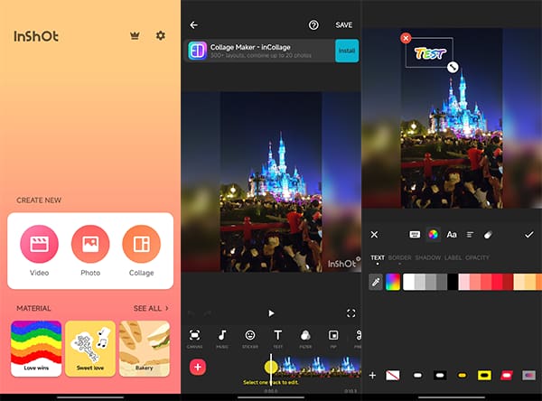Cancel text editing with the X icon
The width and height of the screenshot is (542, 401).
click(x=374, y=235)
